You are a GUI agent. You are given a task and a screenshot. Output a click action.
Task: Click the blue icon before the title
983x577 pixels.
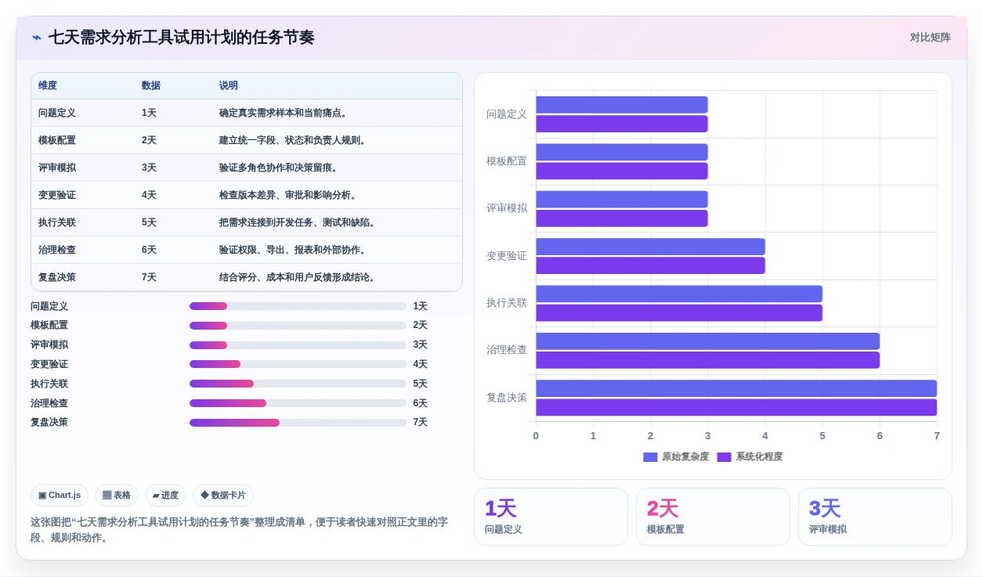coord(37,38)
